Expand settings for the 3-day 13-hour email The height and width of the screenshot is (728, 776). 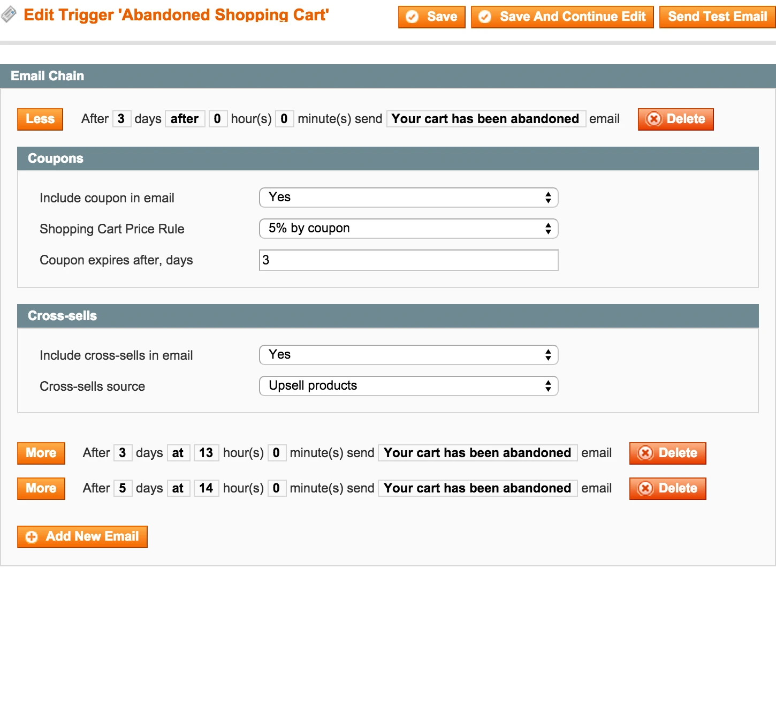(x=41, y=453)
